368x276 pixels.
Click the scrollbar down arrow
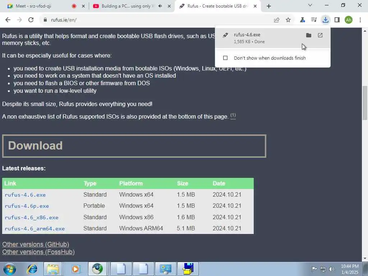365,258
